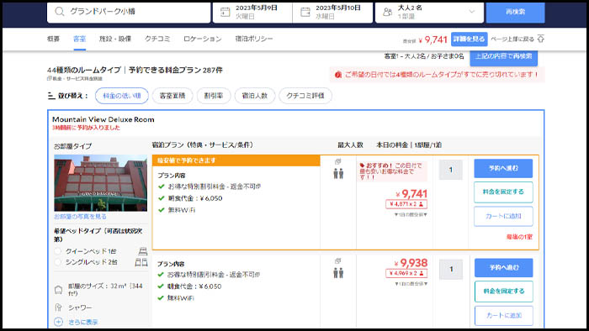589x331 pixels.
Task: Switch to the クチコミ tab
Action: point(157,39)
